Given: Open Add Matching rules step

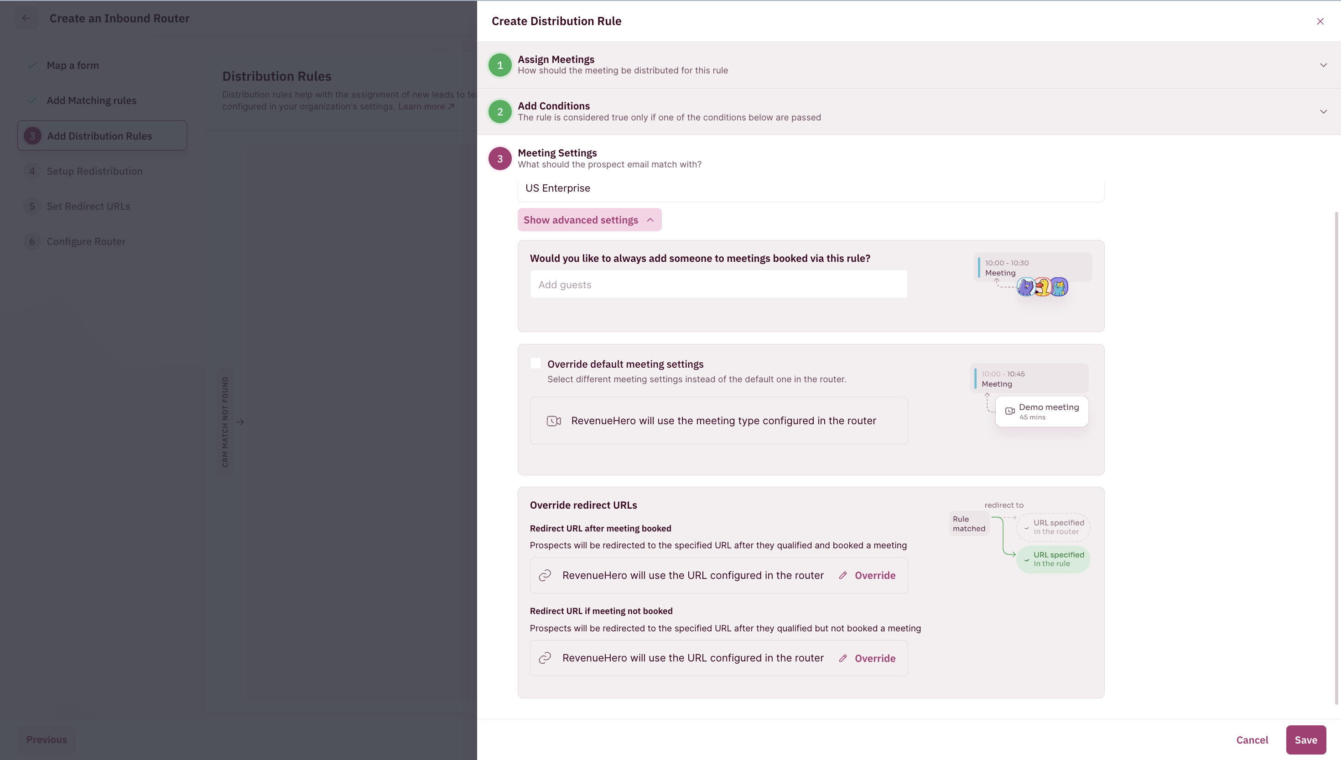Looking at the screenshot, I should pyautogui.click(x=91, y=100).
